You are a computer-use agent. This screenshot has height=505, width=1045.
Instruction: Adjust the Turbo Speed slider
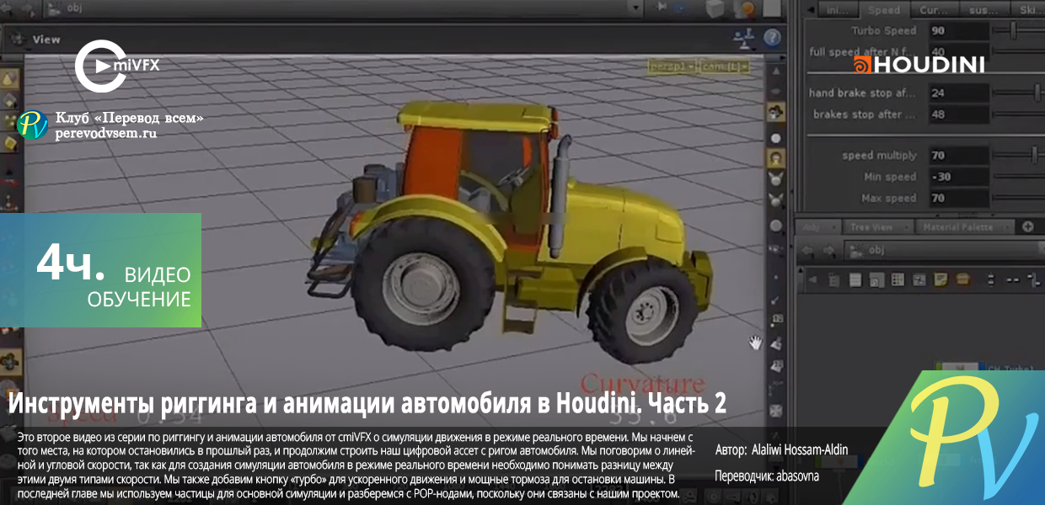(1015, 31)
